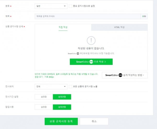The image size is (157, 129).
Task: Check 중요 공지사항으로 설정 checkbox
Action: click(x=70, y=6)
